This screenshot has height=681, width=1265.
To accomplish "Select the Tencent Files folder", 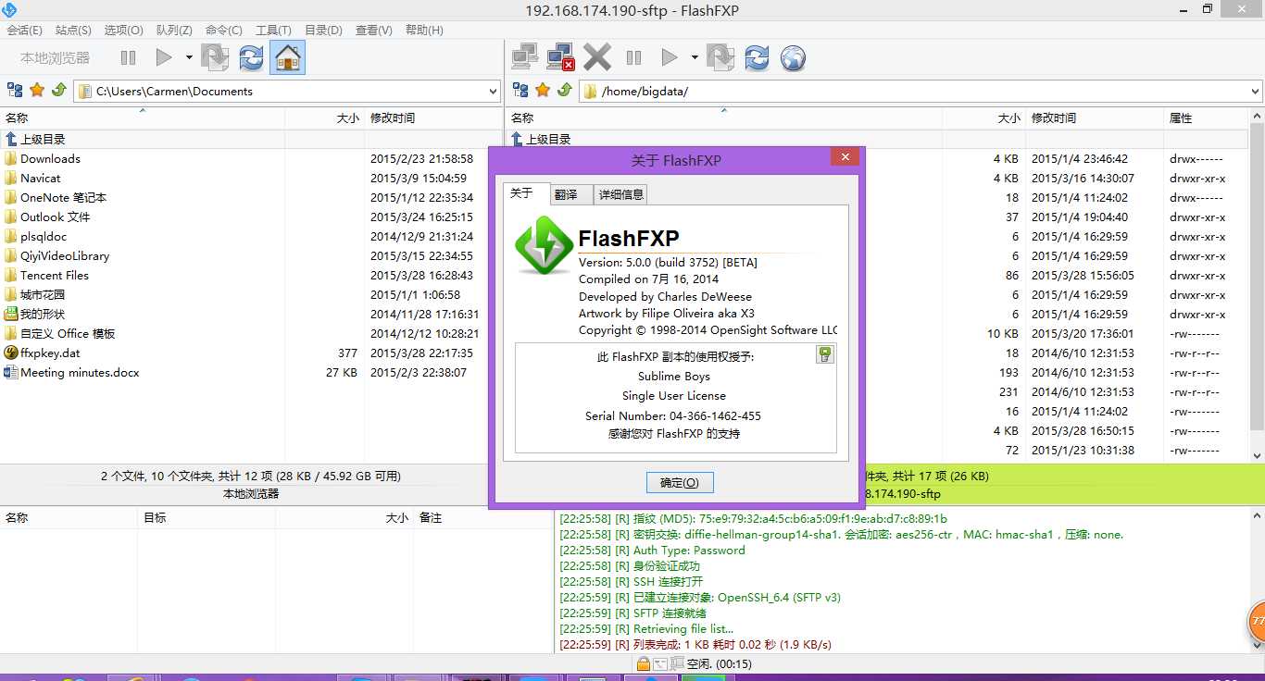I will 55,275.
